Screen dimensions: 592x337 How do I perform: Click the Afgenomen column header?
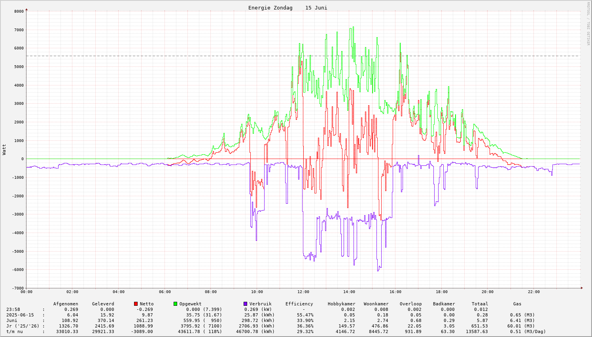[x=66, y=304]
